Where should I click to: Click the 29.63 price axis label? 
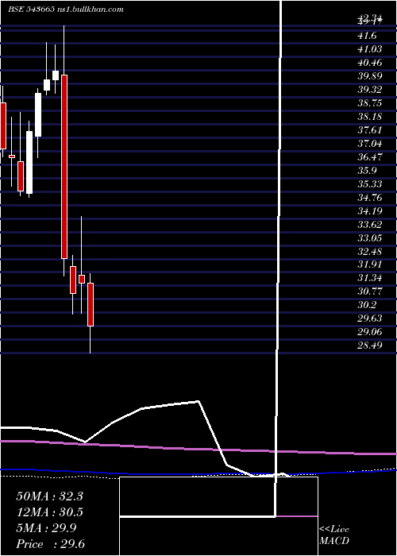pos(369,318)
